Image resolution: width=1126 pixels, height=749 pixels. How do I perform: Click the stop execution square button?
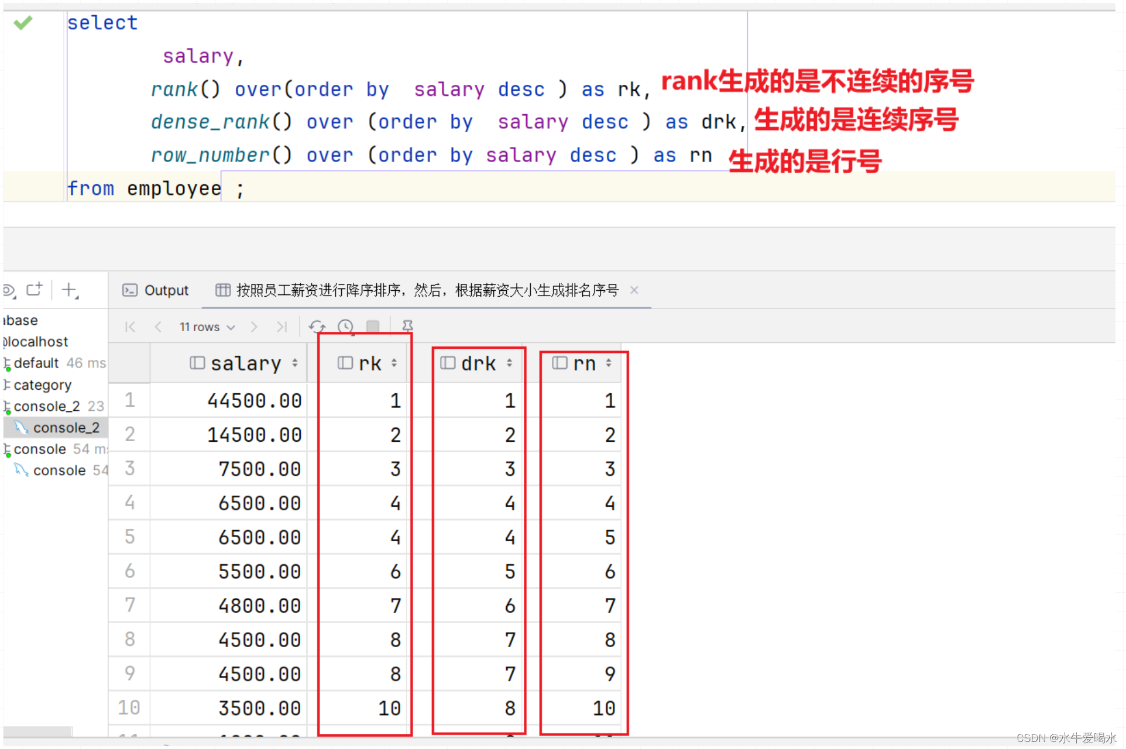(x=373, y=327)
